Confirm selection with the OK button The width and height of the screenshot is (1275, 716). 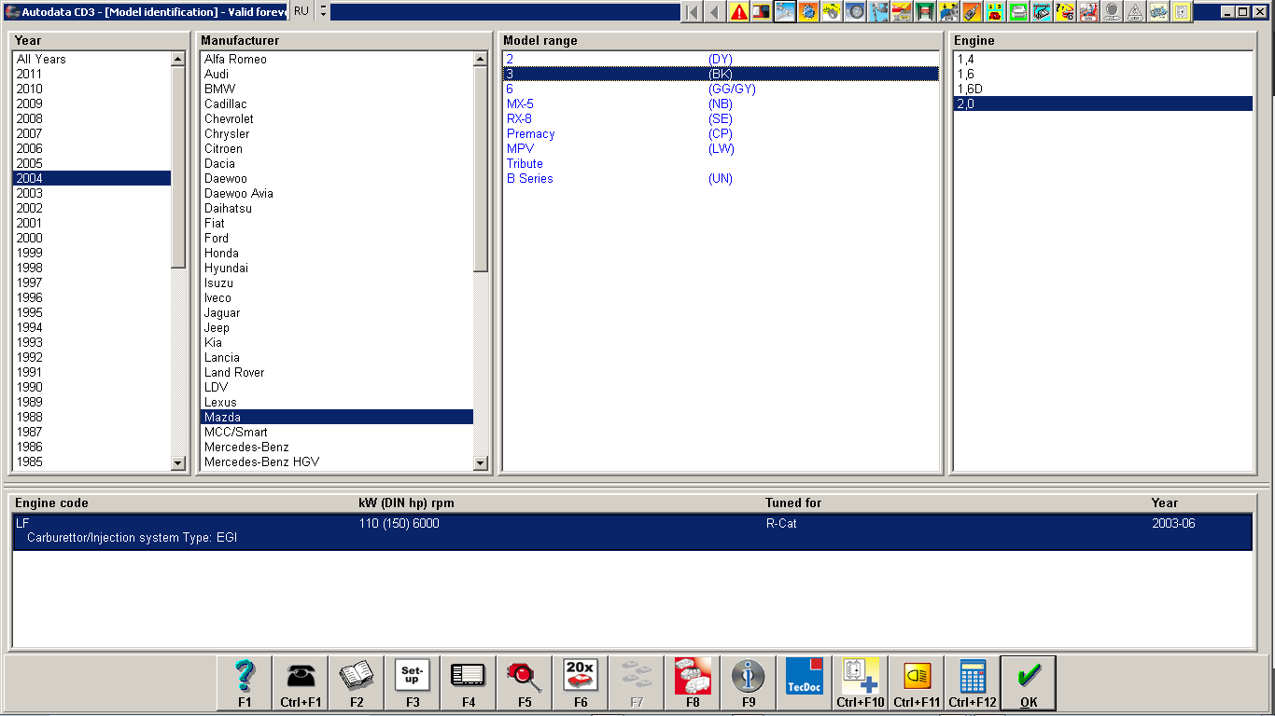click(x=1029, y=683)
